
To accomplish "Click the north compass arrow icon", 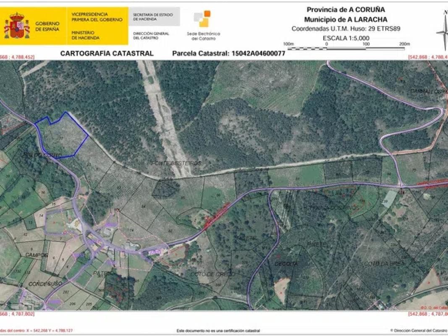I will coord(444,31).
